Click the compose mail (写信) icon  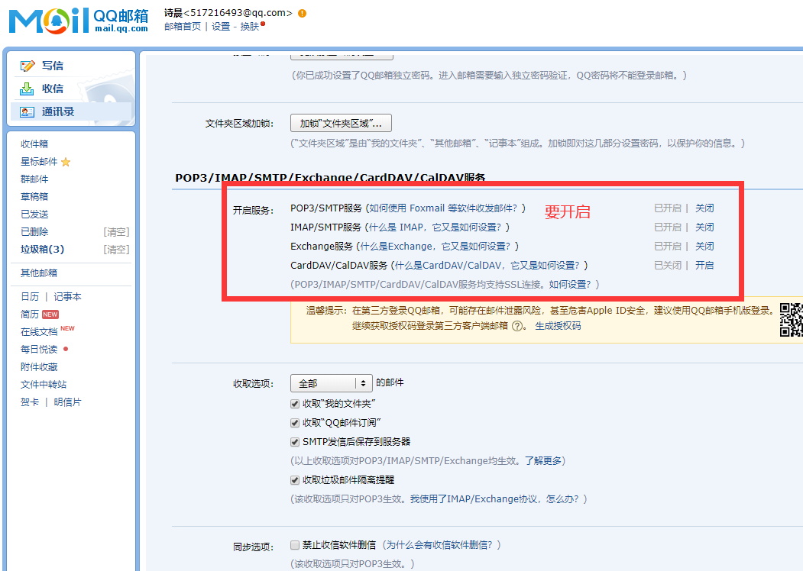pos(28,66)
